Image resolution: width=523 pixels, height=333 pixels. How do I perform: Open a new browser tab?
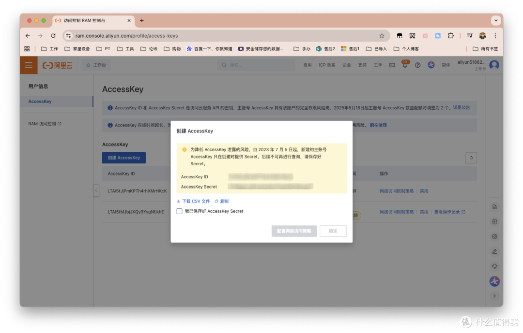tap(142, 21)
